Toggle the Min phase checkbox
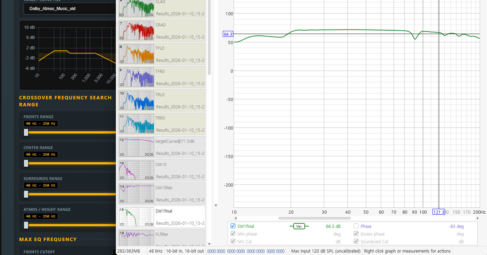The width and height of the screenshot is (487, 255). (233, 234)
